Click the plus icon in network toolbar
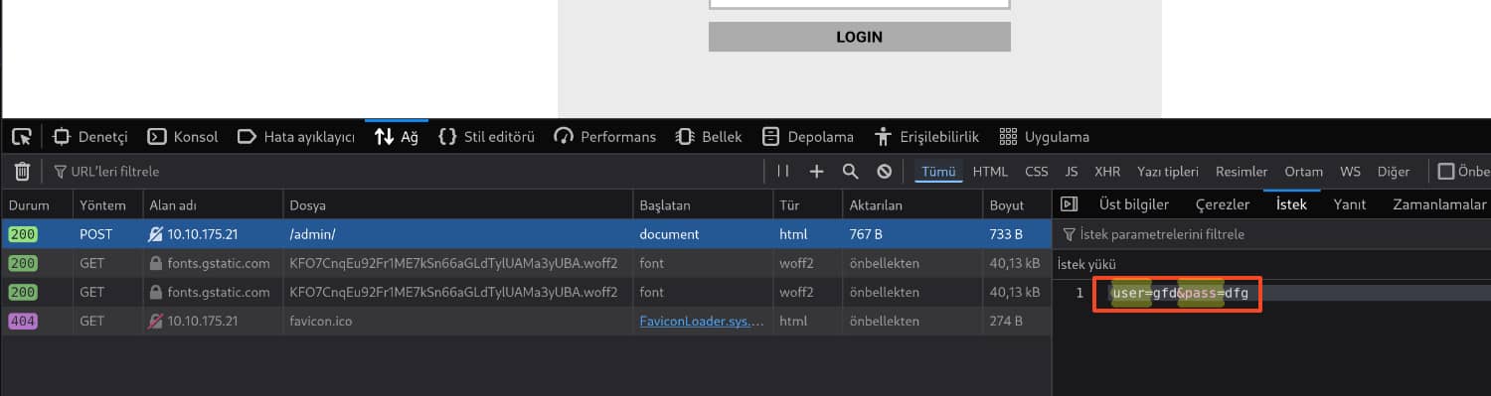Viewport: 1491px width, 396px height. [x=817, y=172]
